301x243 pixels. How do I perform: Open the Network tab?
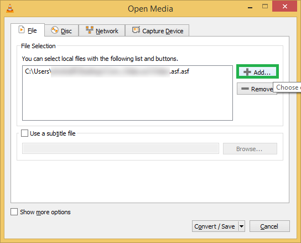102,30
